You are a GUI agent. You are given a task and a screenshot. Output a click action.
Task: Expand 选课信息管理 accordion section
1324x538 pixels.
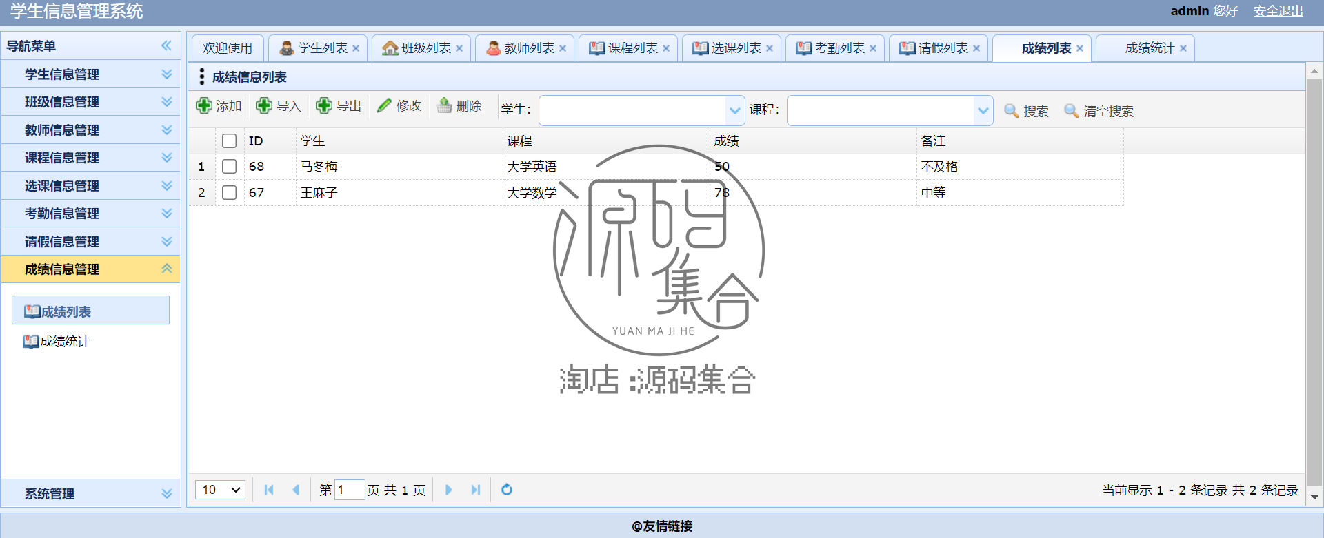(90, 185)
